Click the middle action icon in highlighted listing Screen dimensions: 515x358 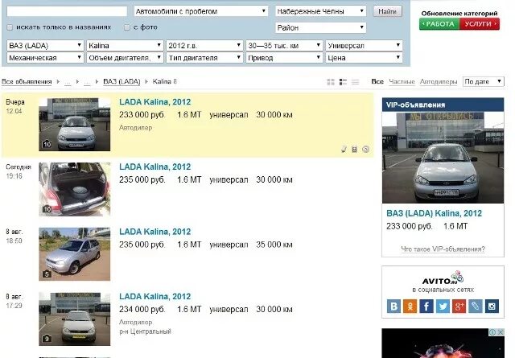pos(354,150)
